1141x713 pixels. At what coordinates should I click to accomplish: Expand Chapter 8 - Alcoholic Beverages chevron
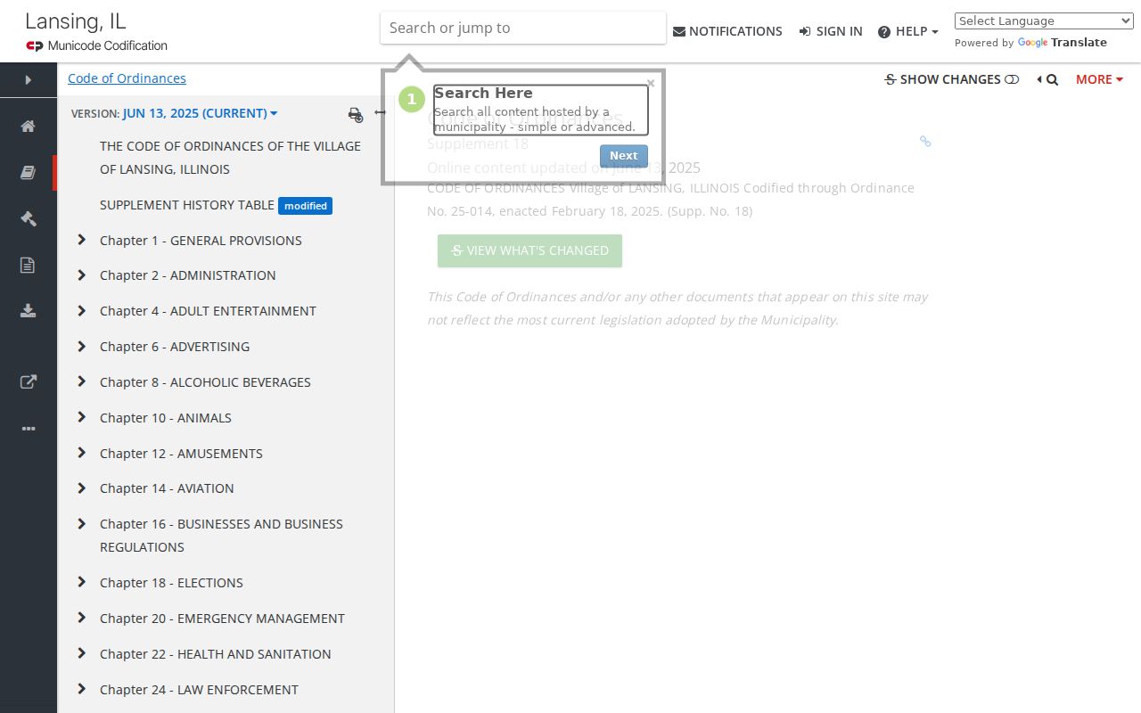tap(81, 381)
